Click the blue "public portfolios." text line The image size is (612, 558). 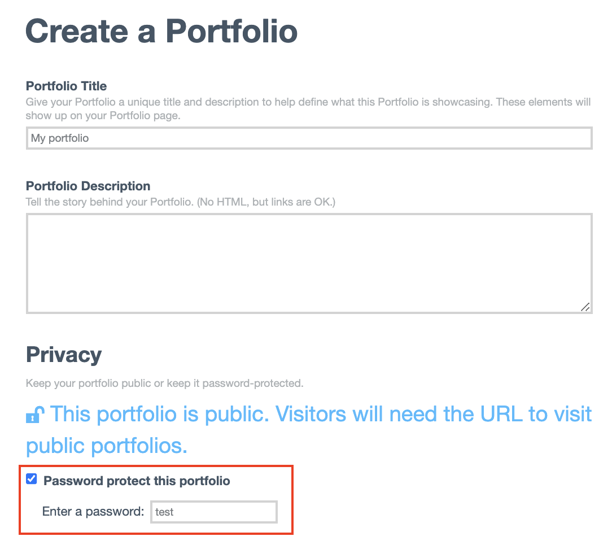(106, 446)
